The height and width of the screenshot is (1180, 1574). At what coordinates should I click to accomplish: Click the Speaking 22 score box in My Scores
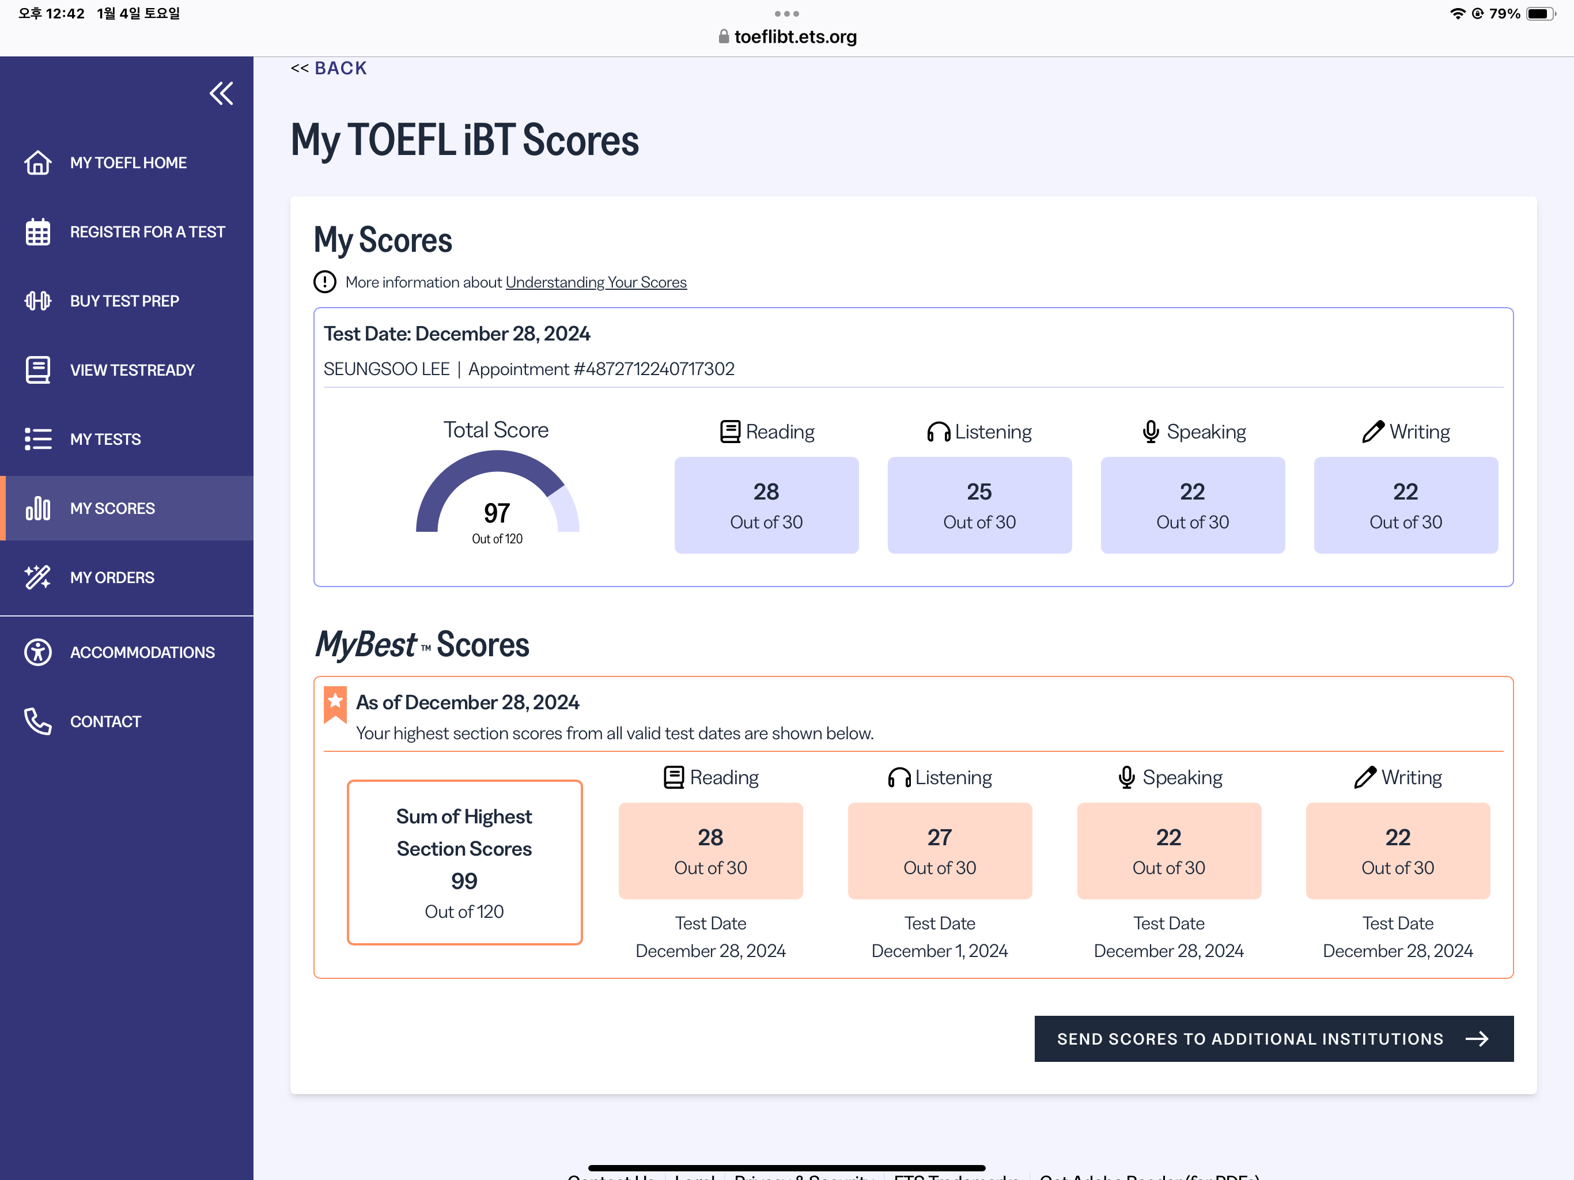pyautogui.click(x=1193, y=505)
